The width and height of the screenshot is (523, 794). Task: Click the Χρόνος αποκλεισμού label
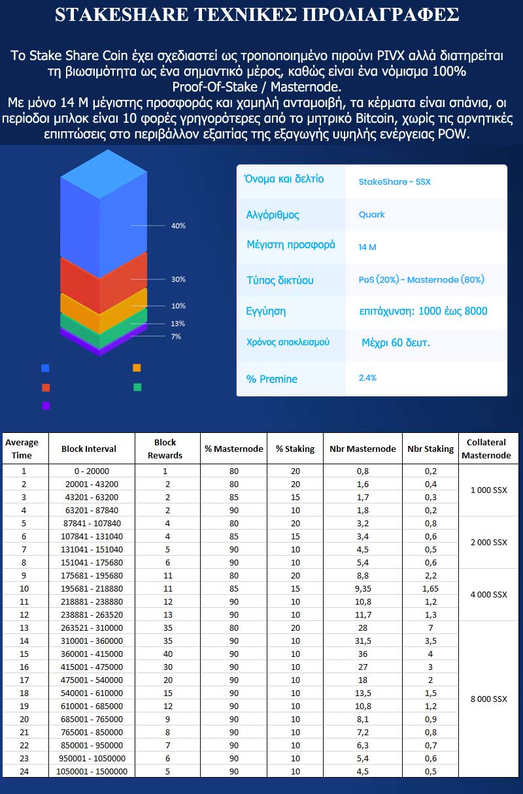[x=288, y=342]
